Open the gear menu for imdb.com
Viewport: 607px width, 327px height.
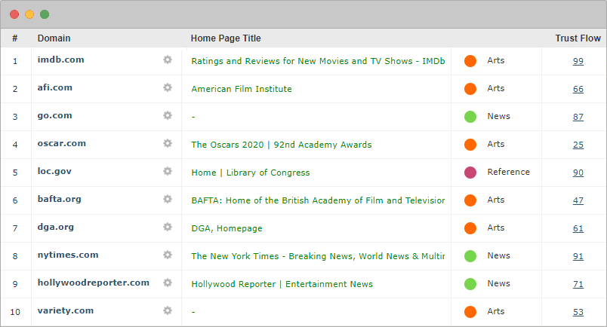(x=168, y=60)
